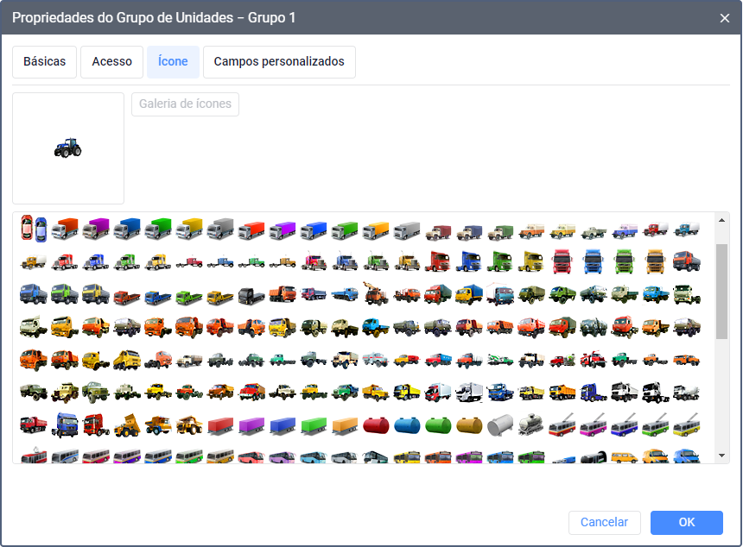Pick the truck-mounted crane icon
The width and height of the screenshot is (743, 547).
click(x=376, y=292)
